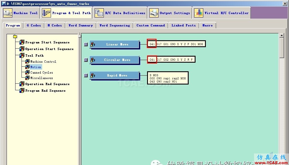This screenshot has width=289, height=165.
Task: Select the Program & Tool Path tab
Action: coord(66,13)
